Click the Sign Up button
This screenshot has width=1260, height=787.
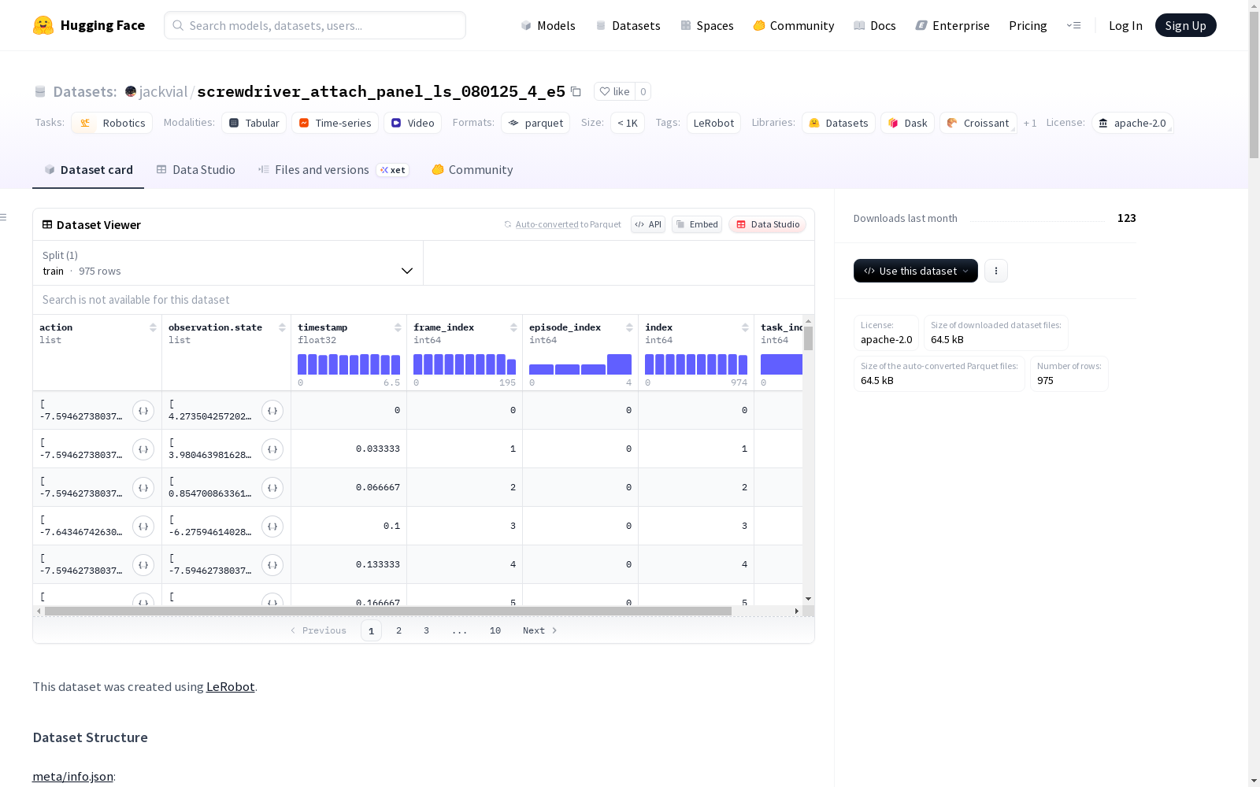(1186, 25)
